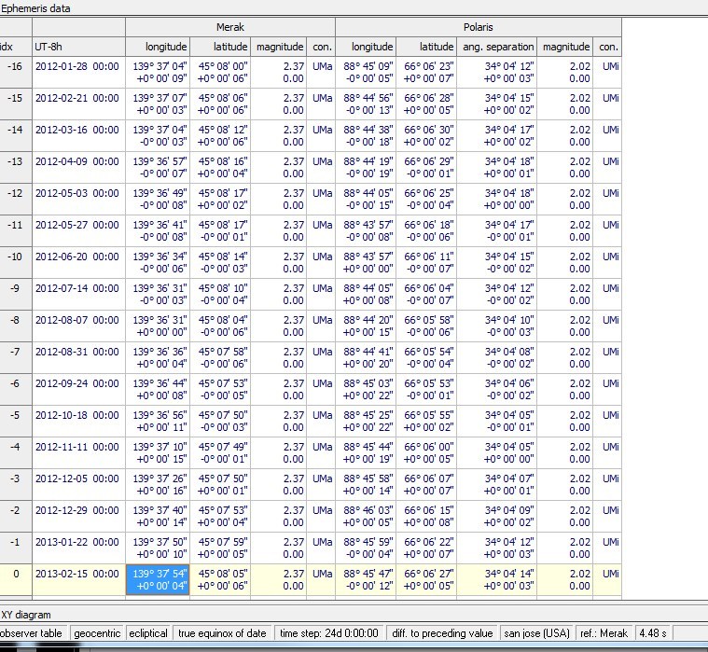
Task: Click the UT-8h column header
Action: click(x=51, y=47)
